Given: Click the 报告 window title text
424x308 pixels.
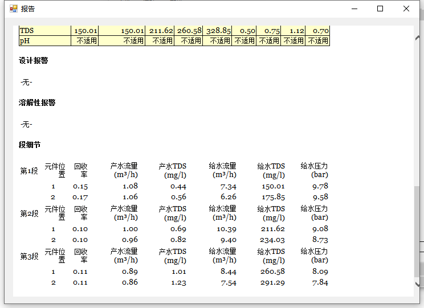Looking at the screenshot, I should pyautogui.click(x=27, y=9).
